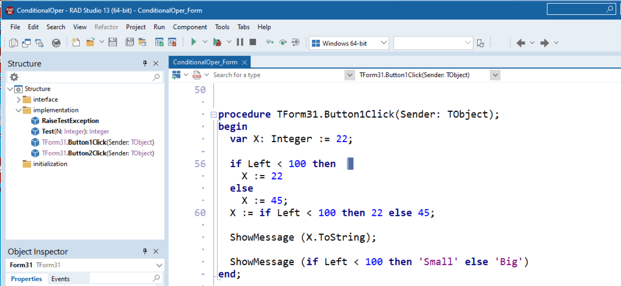The image size is (621, 286).
Task: Click Remove File from Project icon
Action: coord(172,42)
